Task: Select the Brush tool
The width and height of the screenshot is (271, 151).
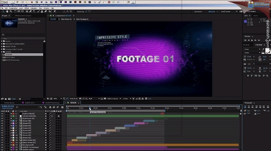Action: [38, 11]
